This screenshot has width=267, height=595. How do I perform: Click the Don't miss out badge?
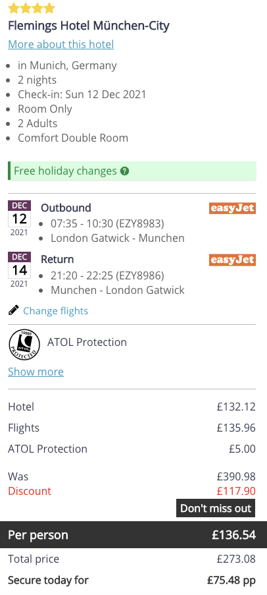click(216, 508)
